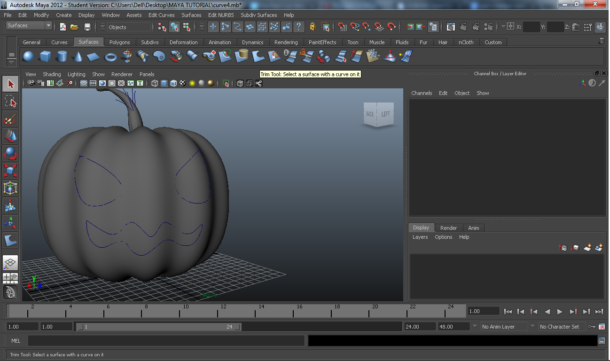Open a scene with the folder icon

[75, 27]
